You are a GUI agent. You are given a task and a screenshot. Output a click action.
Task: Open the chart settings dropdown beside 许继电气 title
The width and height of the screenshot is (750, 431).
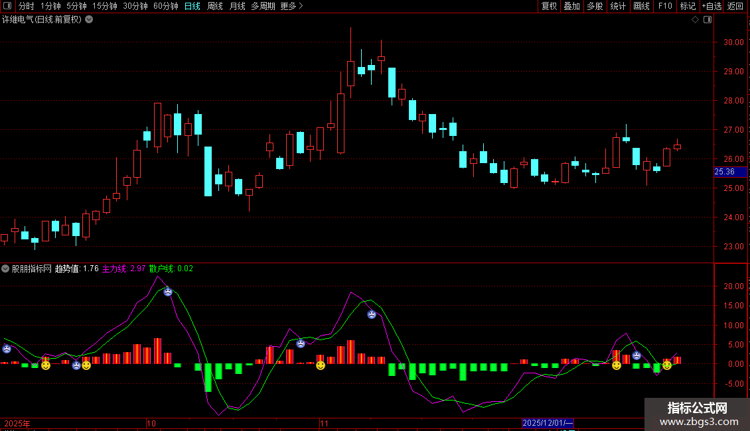tap(89, 20)
